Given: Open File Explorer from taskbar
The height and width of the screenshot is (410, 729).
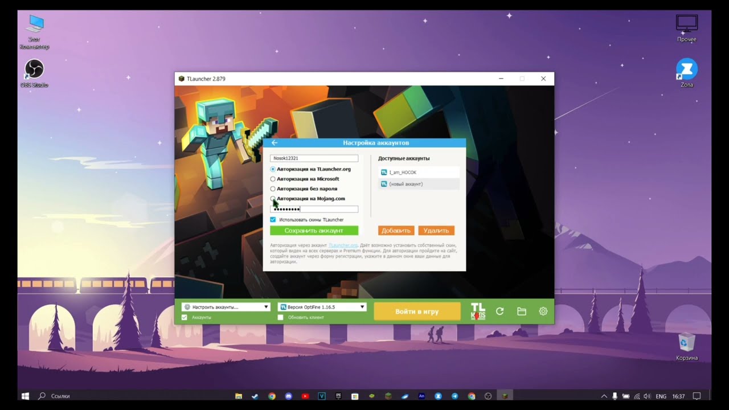Looking at the screenshot, I should point(239,396).
